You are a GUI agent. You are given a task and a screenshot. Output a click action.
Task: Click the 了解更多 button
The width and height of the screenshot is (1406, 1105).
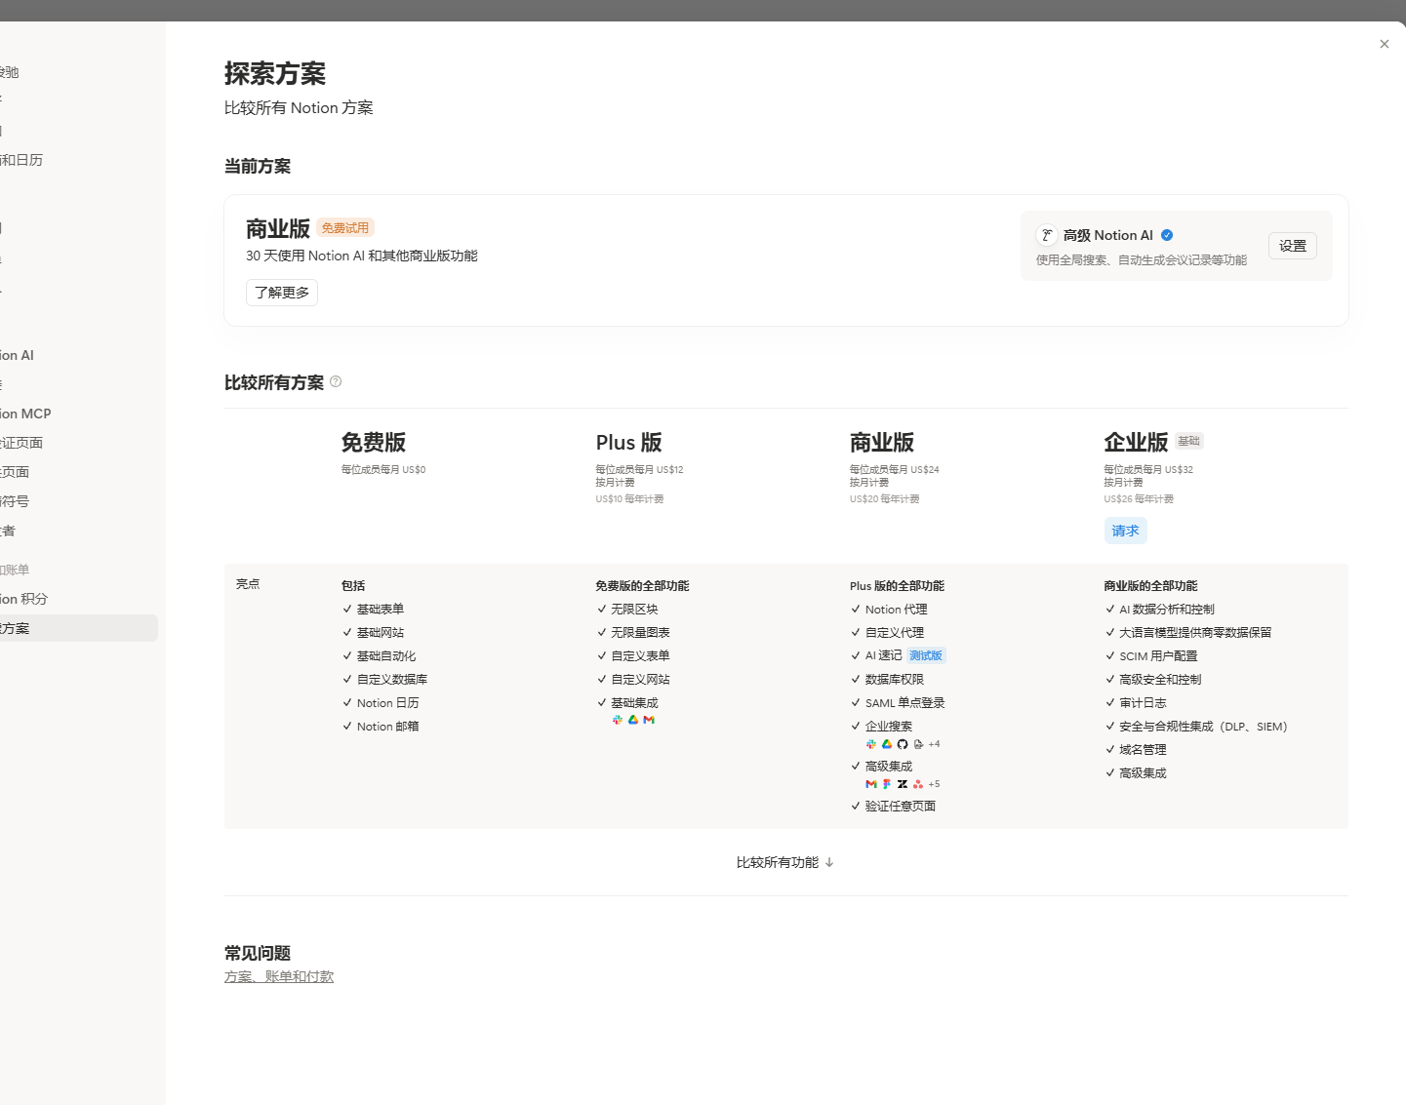(282, 293)
